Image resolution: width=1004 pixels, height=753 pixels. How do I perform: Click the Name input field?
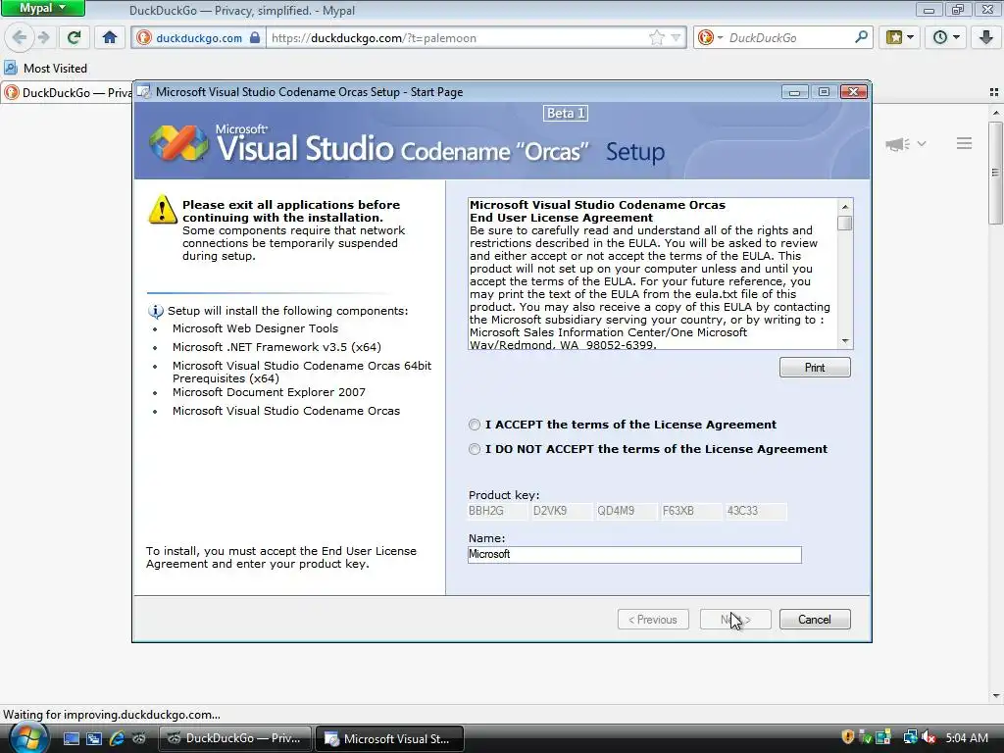point(634,555)
